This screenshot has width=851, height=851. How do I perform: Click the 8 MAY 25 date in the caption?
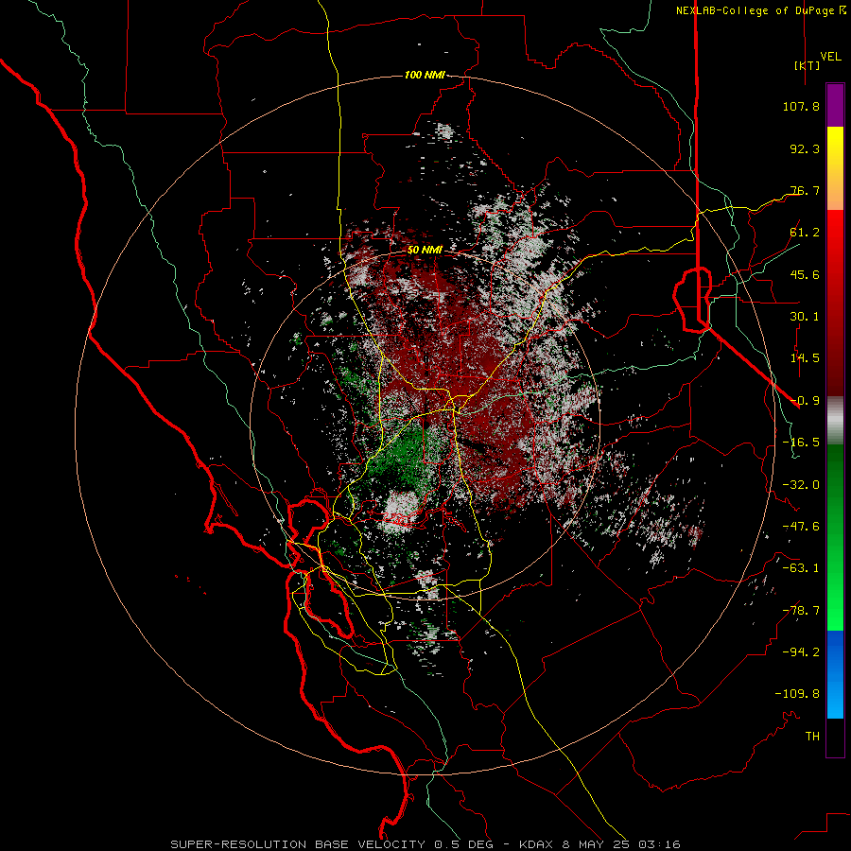click(x=596, y=844)
